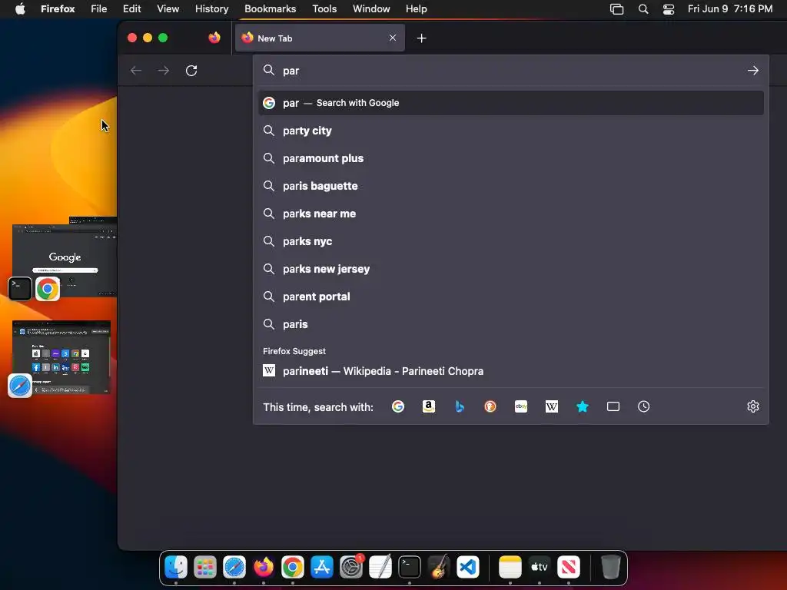The height and width of the screenshot is (590, 787).
Task: Open the View menu
Action: (x=168, y=9)
